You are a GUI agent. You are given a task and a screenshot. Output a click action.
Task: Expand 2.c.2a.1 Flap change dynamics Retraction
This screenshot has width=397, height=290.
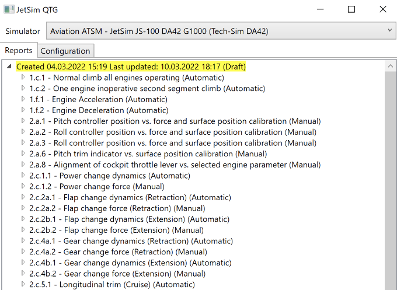pyautogui.click(x=23, y=197)
